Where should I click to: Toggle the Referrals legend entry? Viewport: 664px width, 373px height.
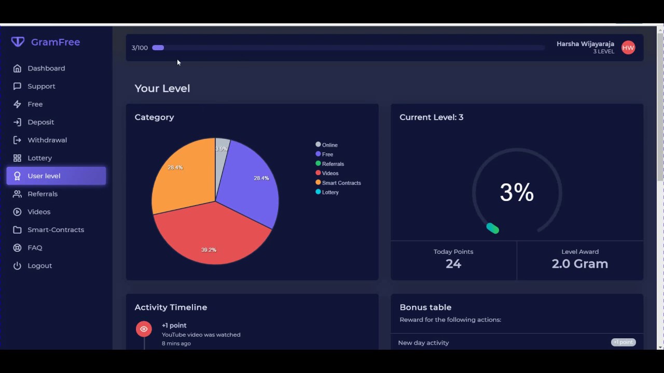click(x=330, y=164)
